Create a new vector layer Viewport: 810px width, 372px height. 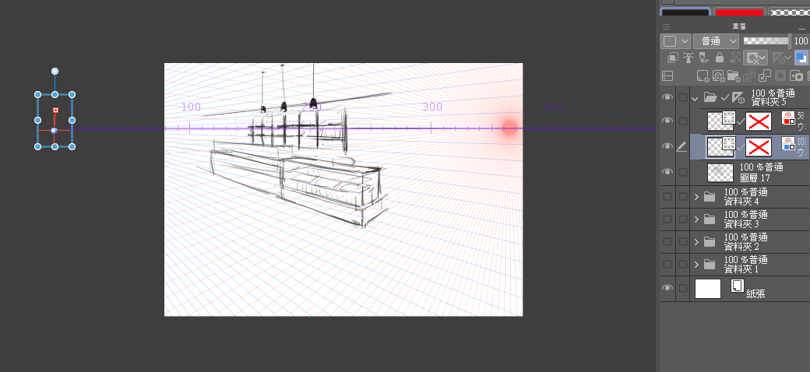(x=718, y=75)
